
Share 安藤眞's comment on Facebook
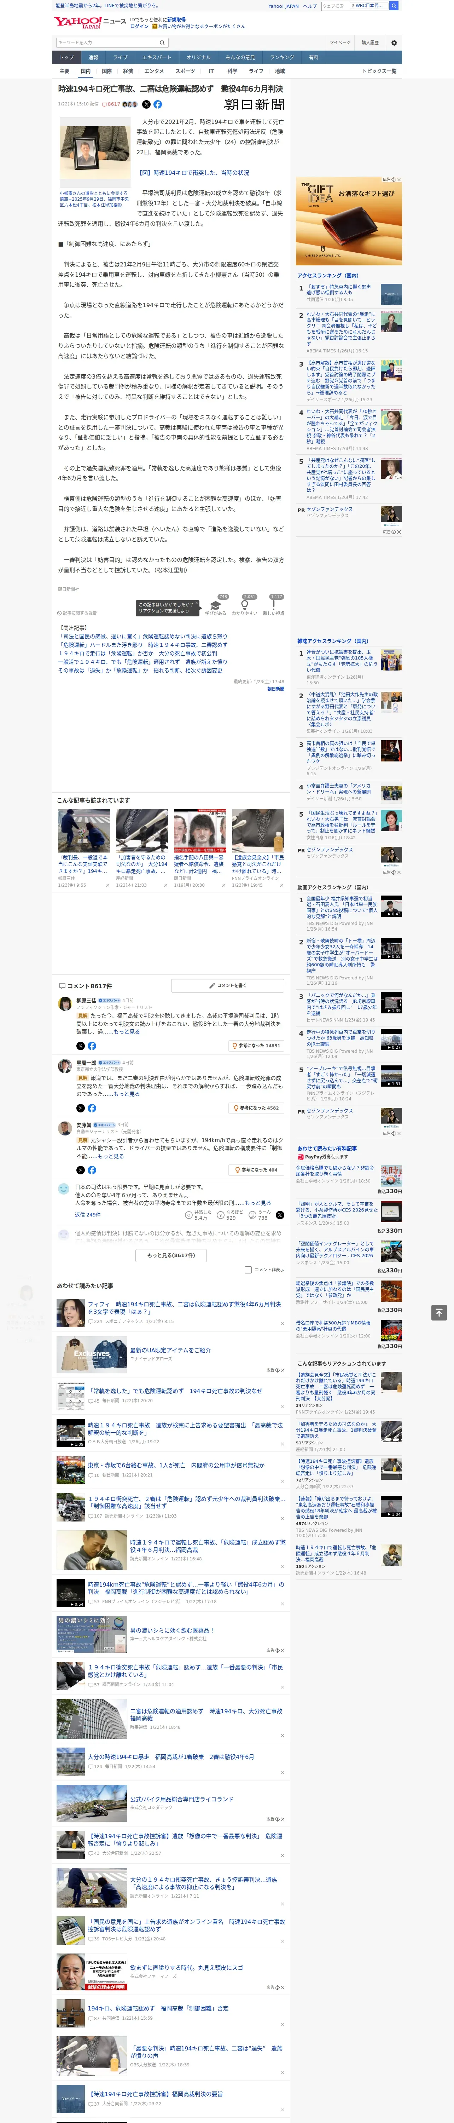(92, 1169)
